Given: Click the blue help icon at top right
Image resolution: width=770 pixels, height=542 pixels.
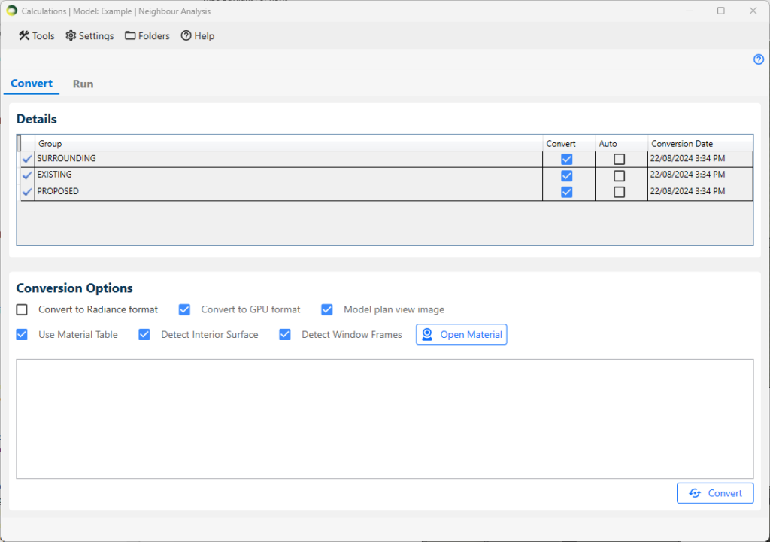Looking at the screenshot, I should pos(758,59).
